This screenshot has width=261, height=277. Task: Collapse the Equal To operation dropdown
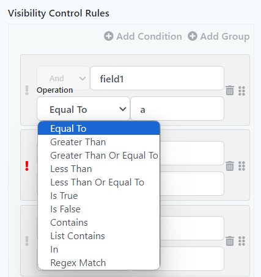point(83,109)
